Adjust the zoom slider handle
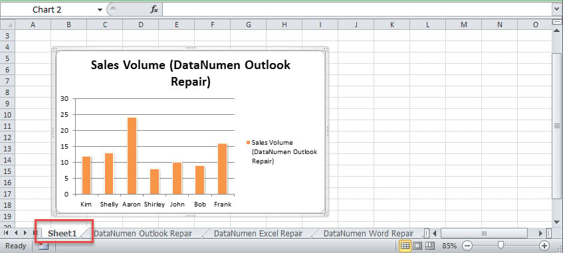The width and height of the screenshot is (563, 253). [501, 246]
